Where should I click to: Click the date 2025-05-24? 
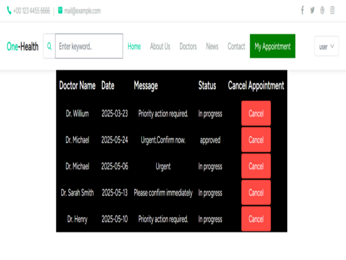point(115,140)
